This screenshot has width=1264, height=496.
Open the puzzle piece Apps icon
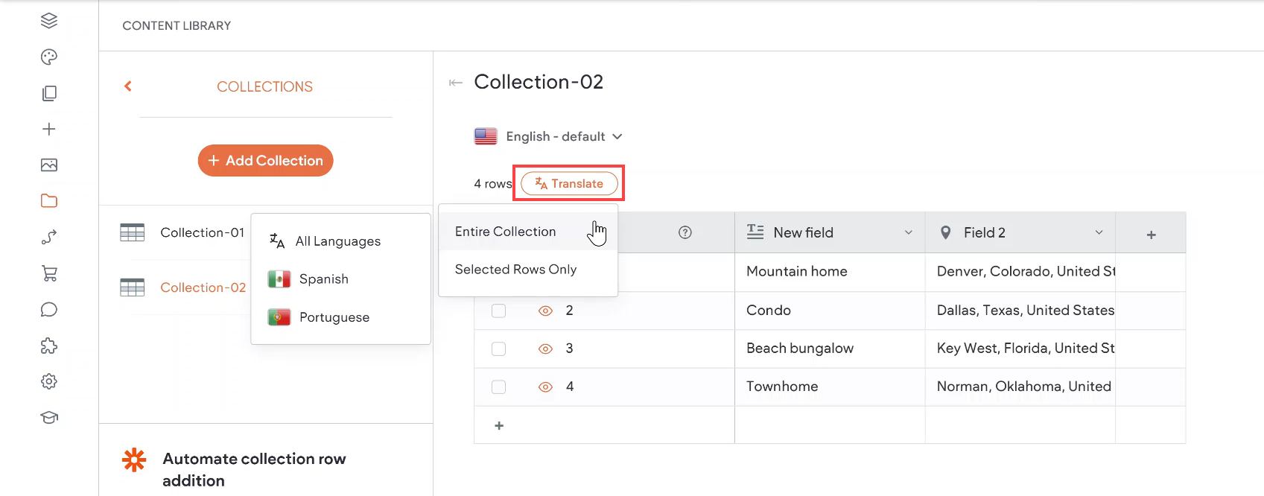point(49,346)
